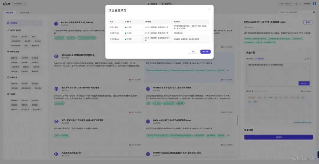The width and height of the screenshot is (319, 164).
Task: Click the flame icon beside 20.1 万次使用
Action: point(130,112)
